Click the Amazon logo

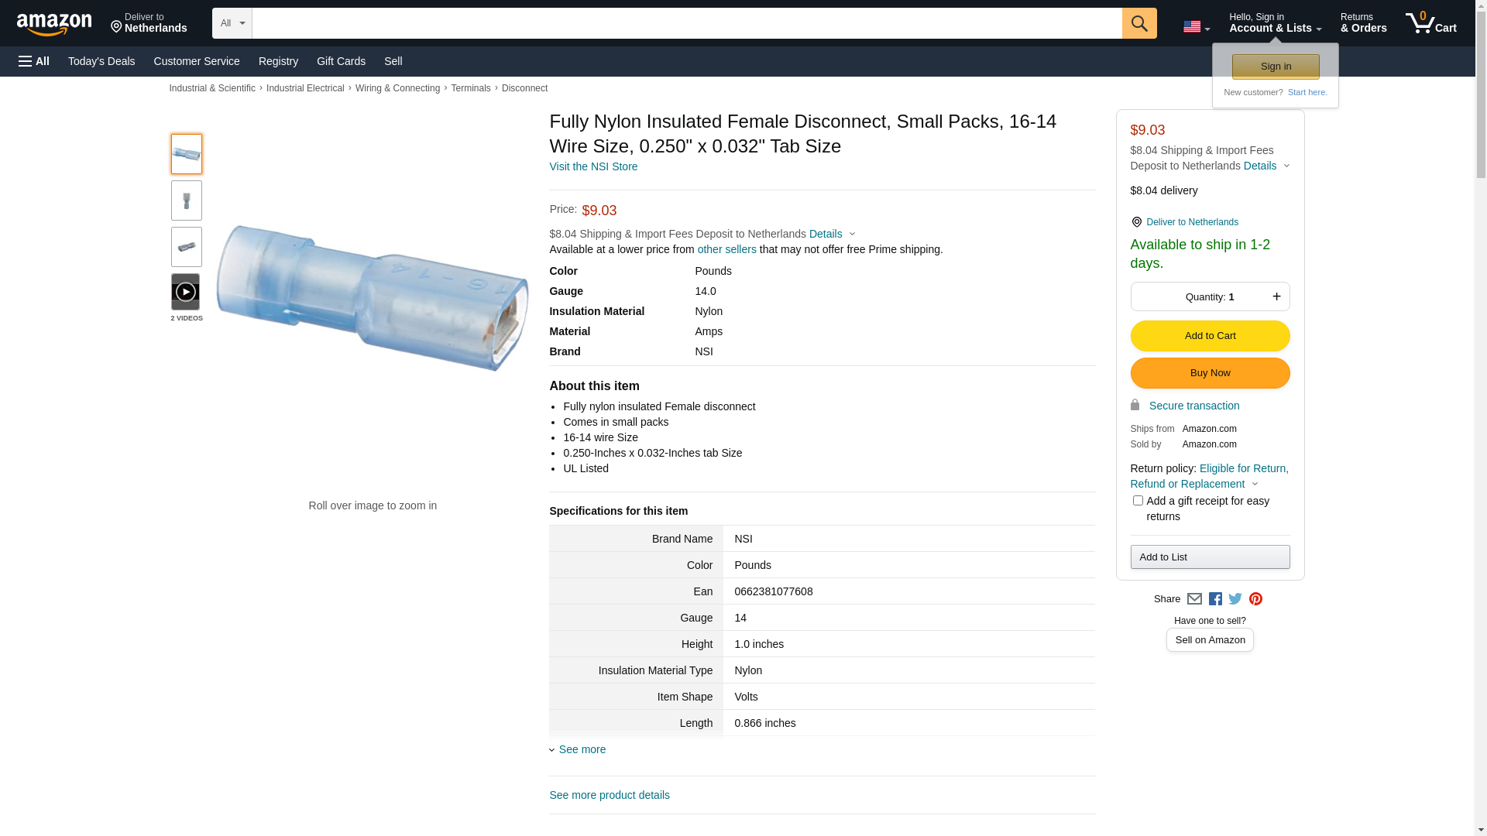(x=54, y=25)
